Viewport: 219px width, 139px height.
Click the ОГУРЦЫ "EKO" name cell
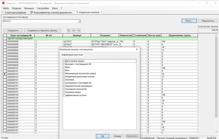pos(105,42)
